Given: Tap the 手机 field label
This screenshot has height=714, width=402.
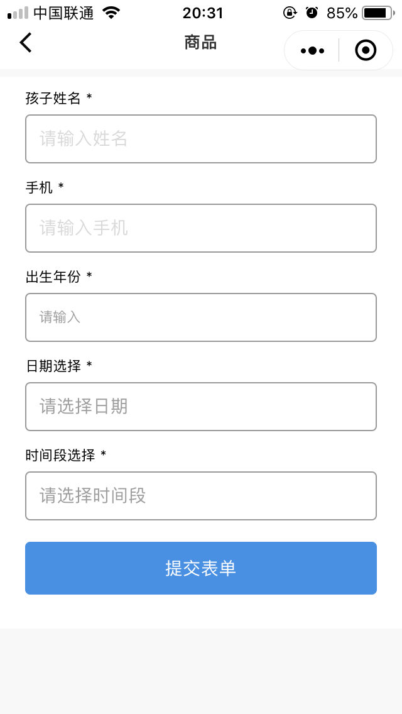Looking at the screenshot, I should click(39, 187).
